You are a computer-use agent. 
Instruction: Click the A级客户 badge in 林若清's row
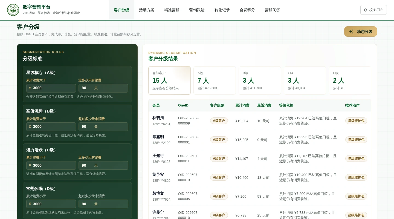coord(219,121)
